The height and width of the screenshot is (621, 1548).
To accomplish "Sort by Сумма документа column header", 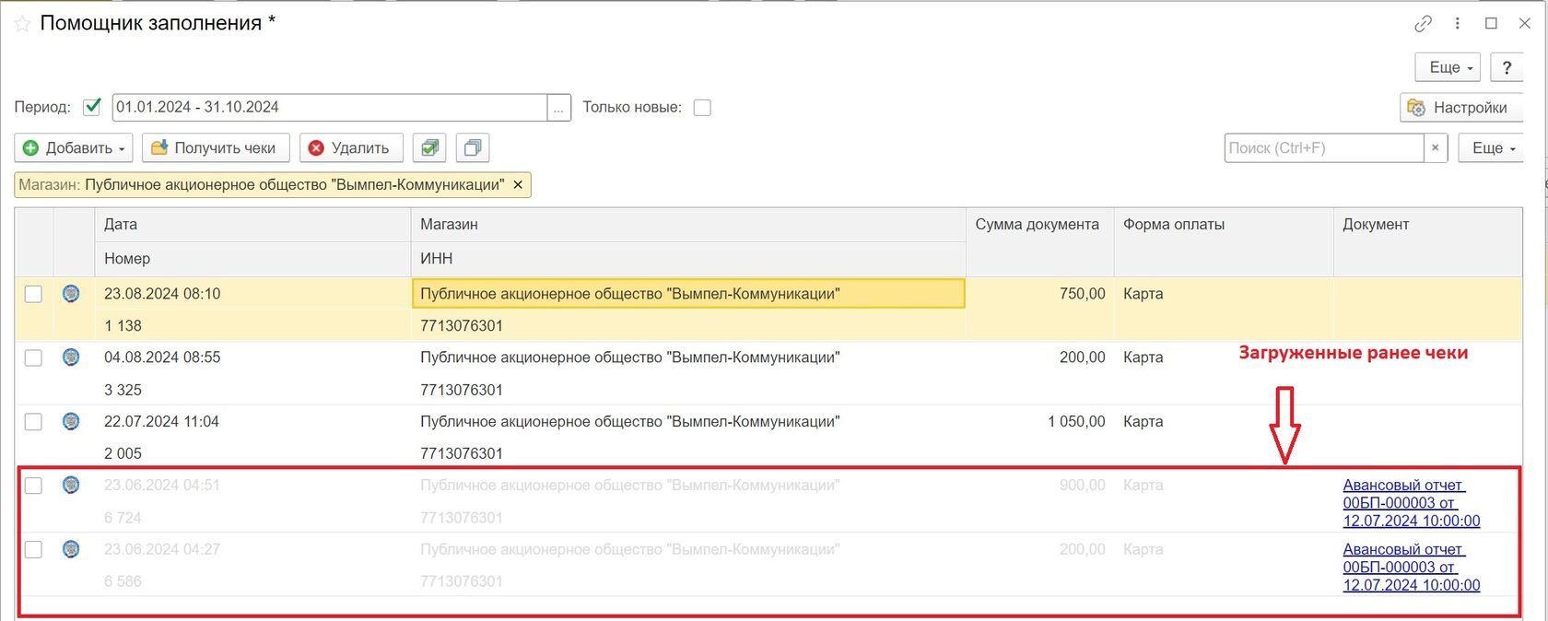I will click(1037, 225).
